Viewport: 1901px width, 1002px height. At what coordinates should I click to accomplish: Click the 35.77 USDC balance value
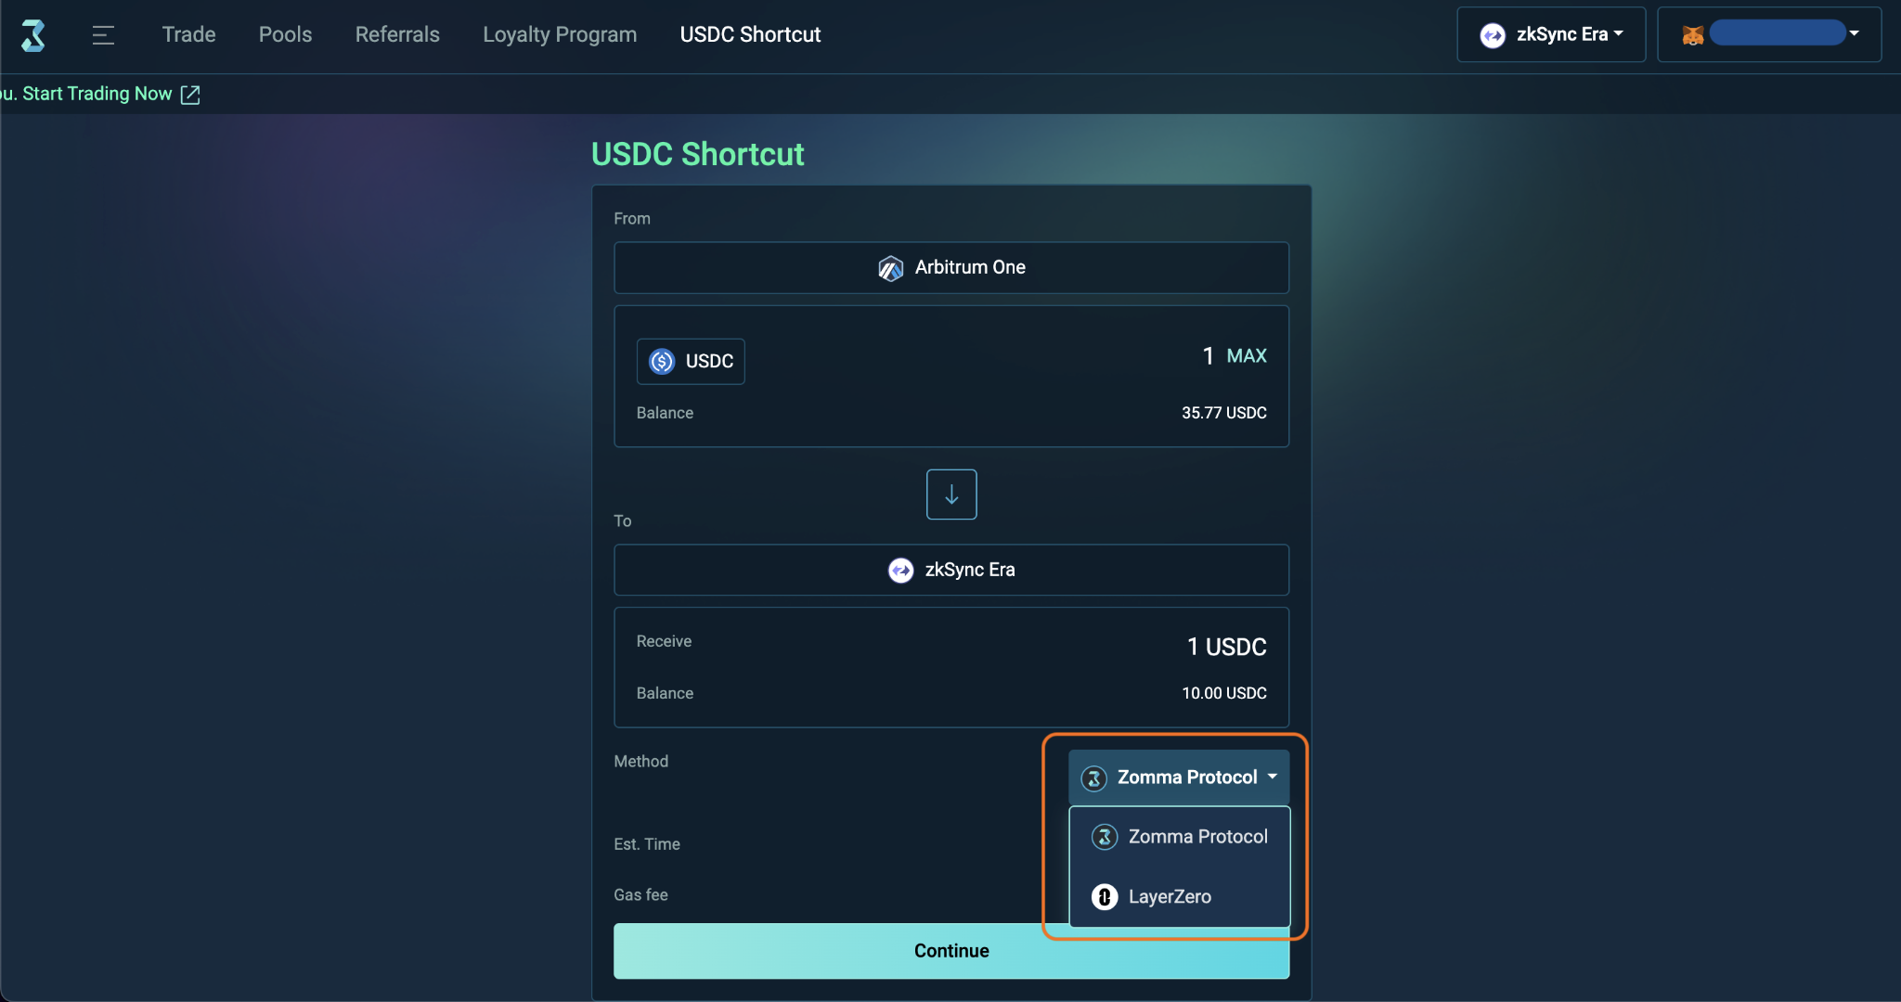coord(1223,413)
